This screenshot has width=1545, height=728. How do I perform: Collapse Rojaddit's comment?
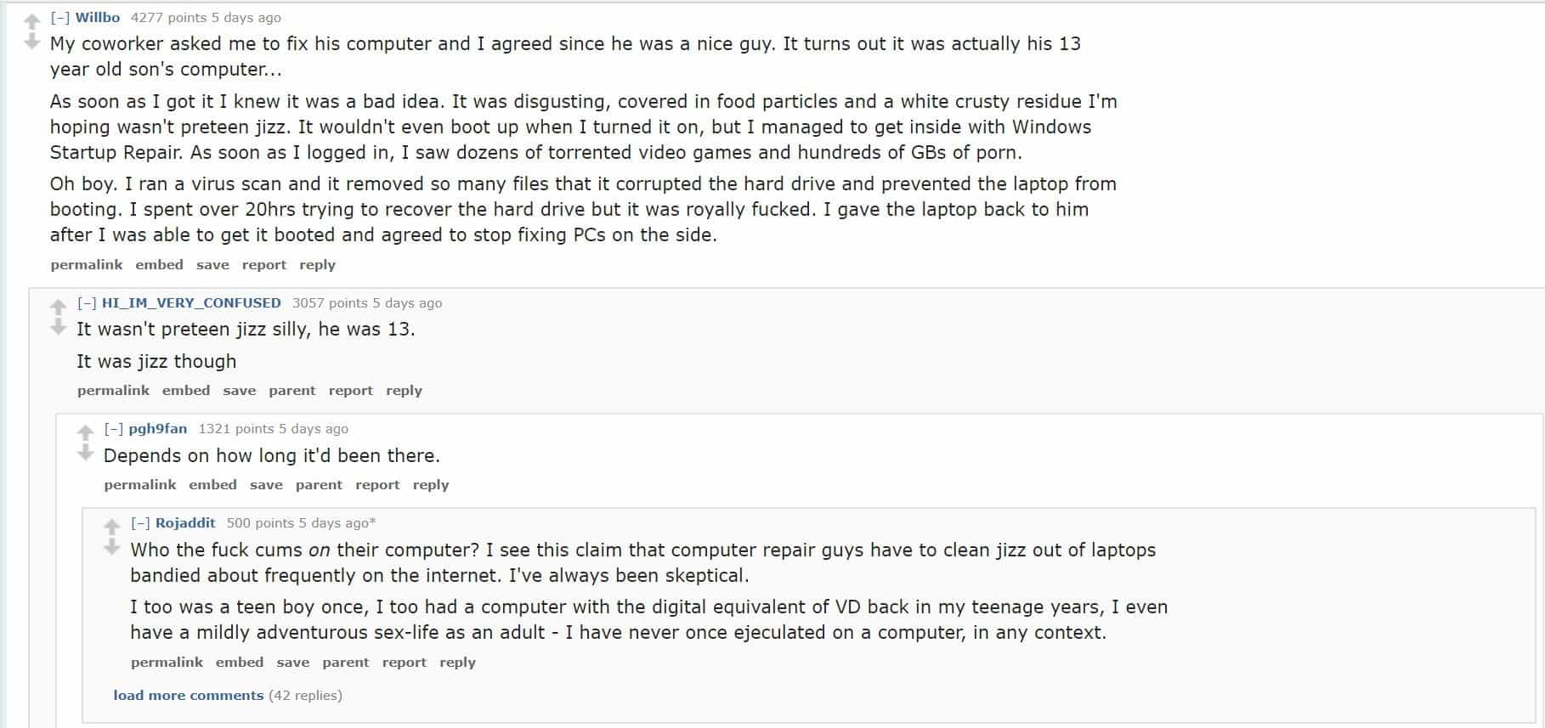(141, 523)
